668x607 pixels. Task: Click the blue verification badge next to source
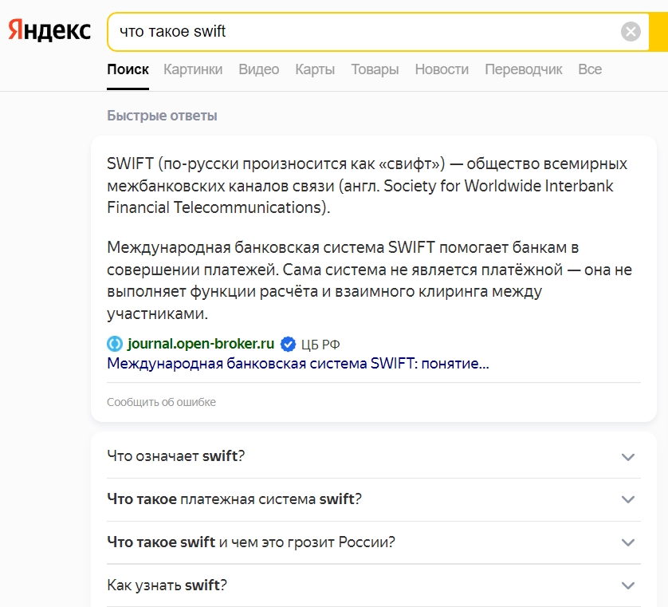tap(286, 344)
